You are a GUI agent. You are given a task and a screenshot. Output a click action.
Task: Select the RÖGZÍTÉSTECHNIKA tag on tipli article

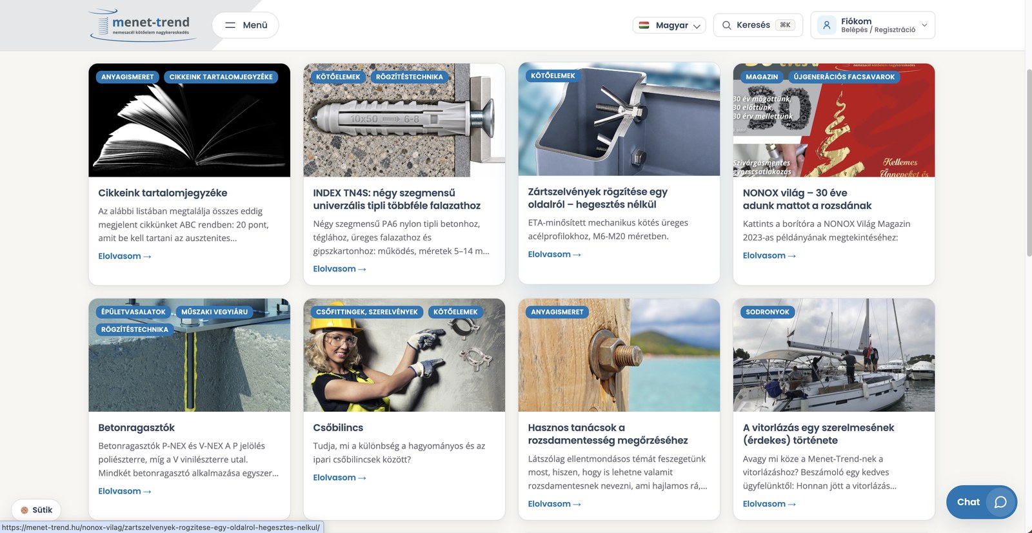pos(410,77)
